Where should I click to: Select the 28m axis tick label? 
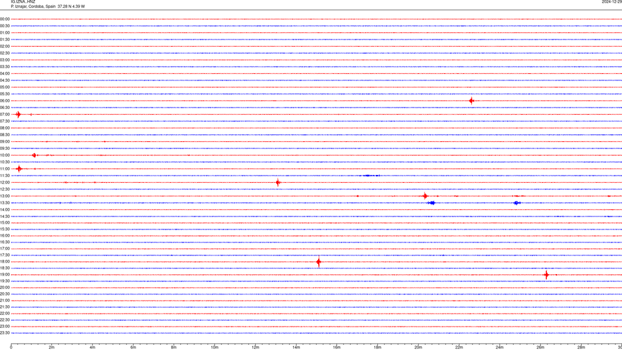click(x=581, y=347)
